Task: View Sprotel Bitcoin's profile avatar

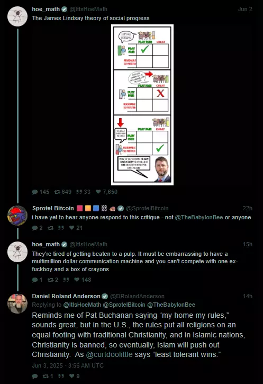Action: point(17,216)
